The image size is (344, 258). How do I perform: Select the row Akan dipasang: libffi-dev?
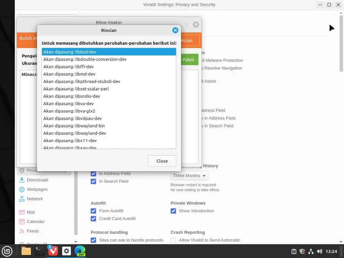[109, 67]
